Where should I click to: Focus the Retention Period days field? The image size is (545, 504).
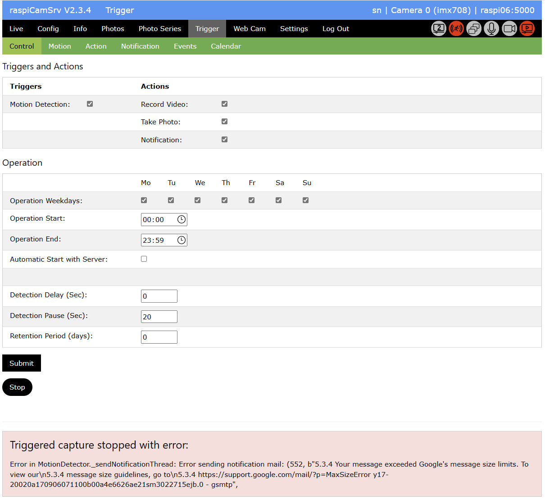point(159,337)
